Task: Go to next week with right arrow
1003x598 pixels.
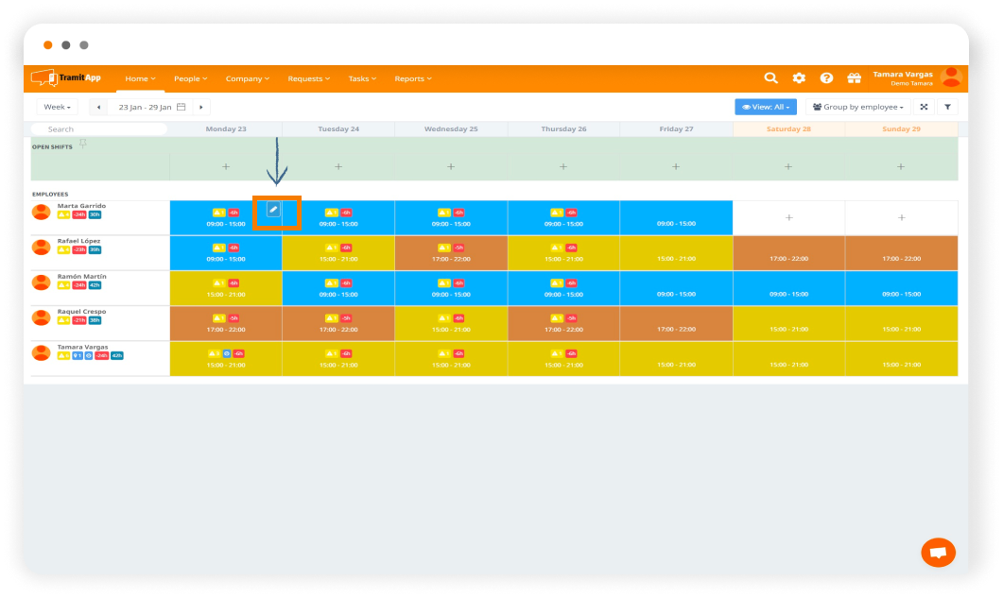Action: [201, 108]
